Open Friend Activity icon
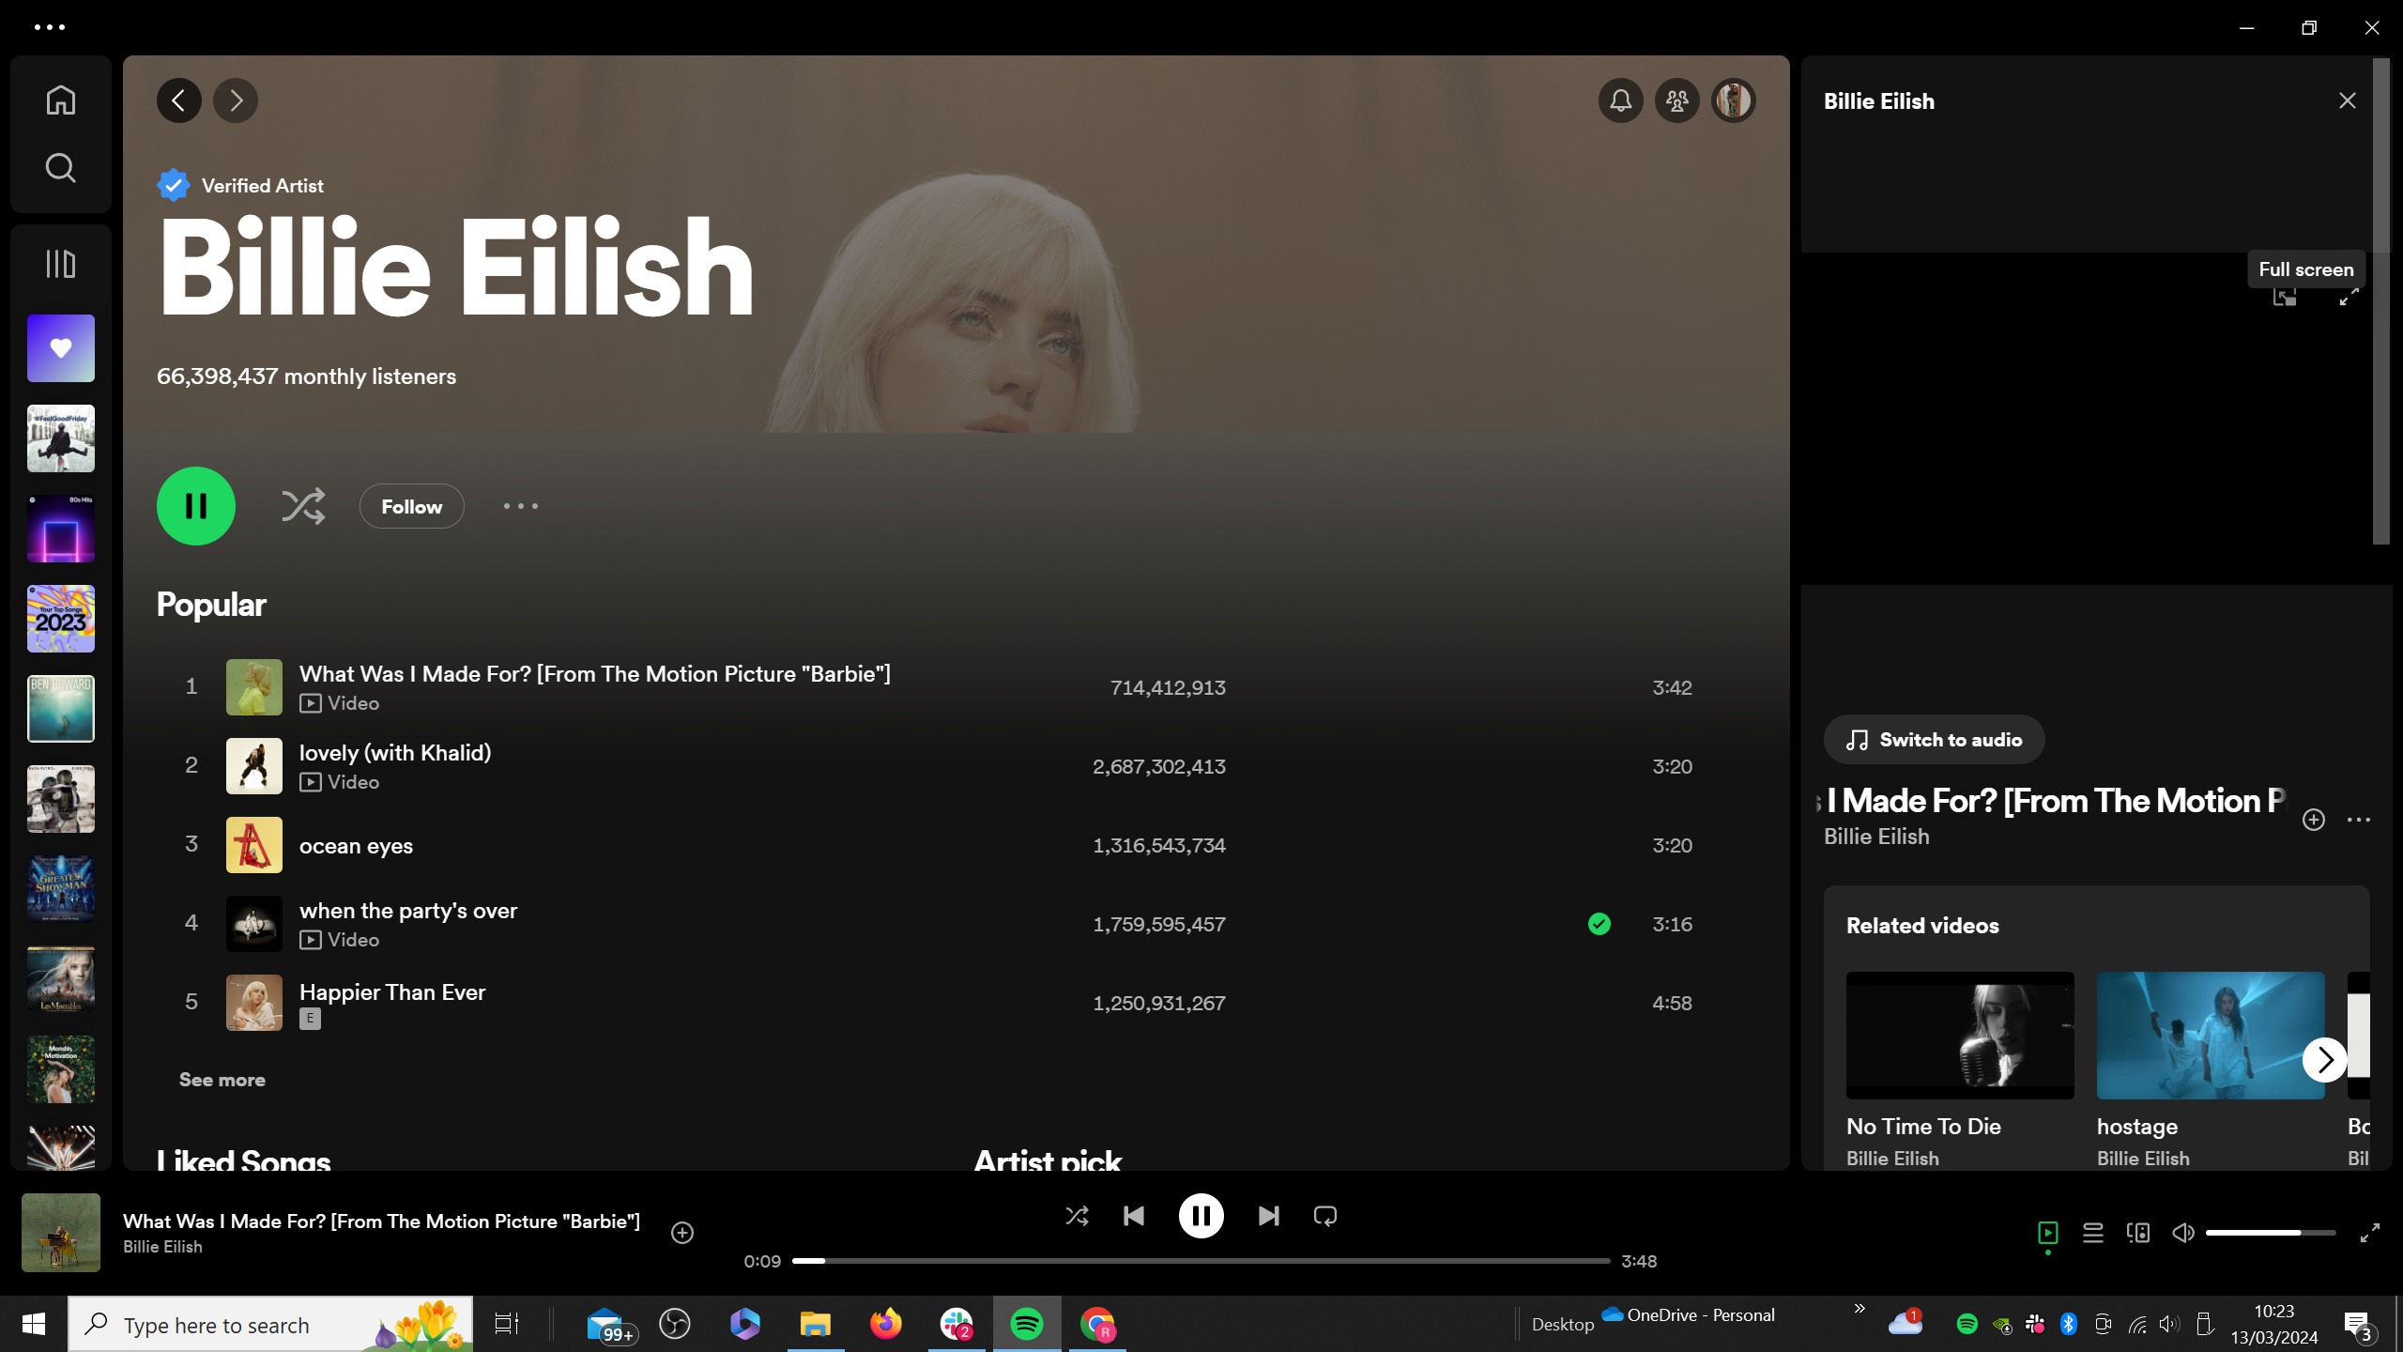 click(x=1677, y=100)
